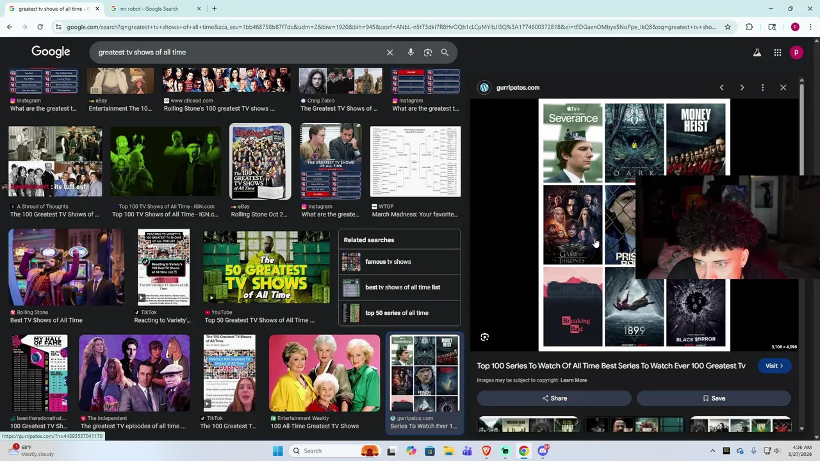
Task: Start voice search with microphone icon
Action: tap(411, 53)
